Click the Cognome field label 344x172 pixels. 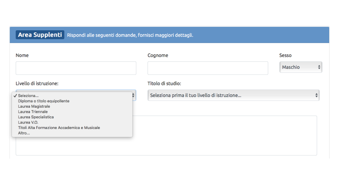pos(158,55)
